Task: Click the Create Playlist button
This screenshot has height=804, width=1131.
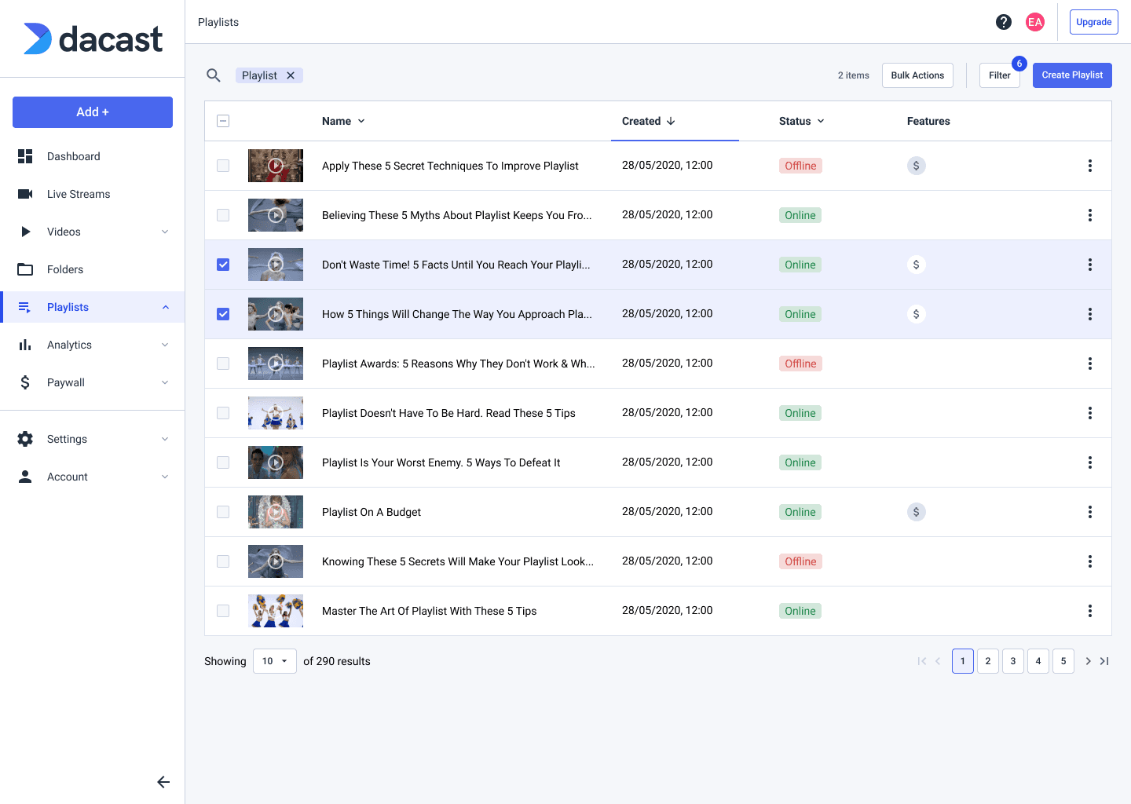Action: click(1071, 75)
